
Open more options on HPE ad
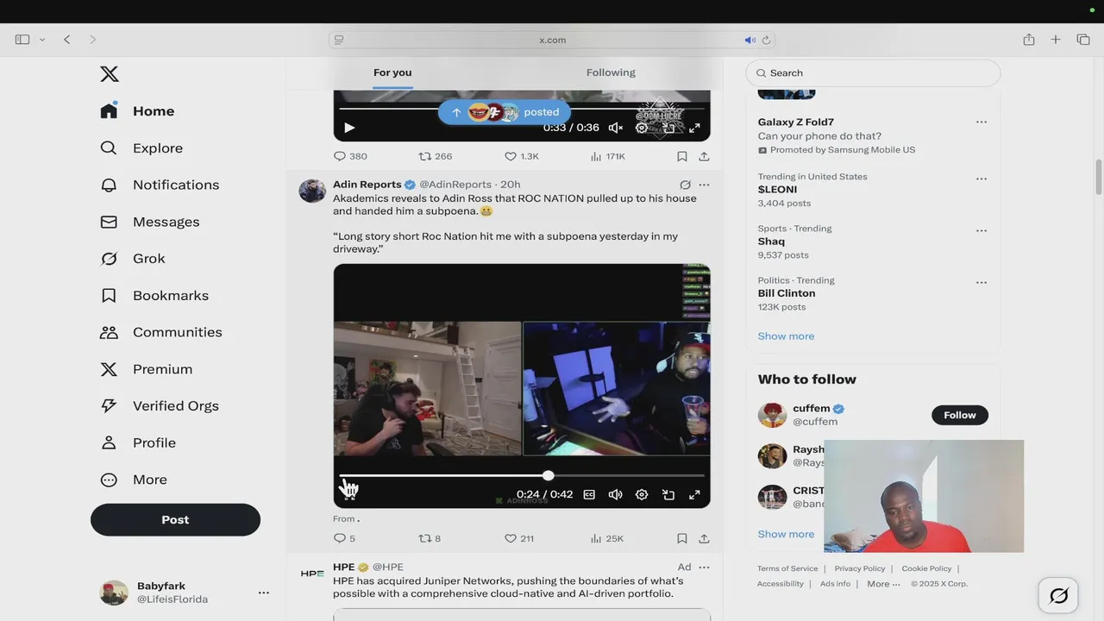(704, 567)
